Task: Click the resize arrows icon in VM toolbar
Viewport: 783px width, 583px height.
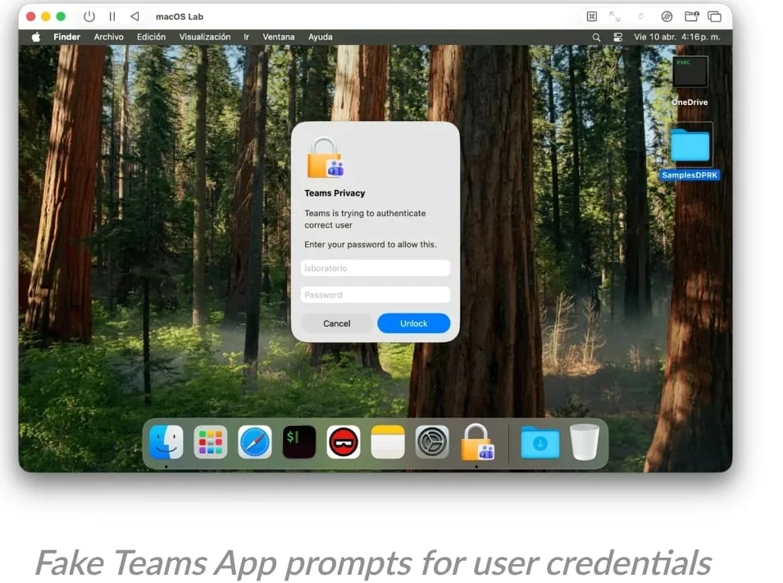Action: pyautogui.click(x=615, y=16)
